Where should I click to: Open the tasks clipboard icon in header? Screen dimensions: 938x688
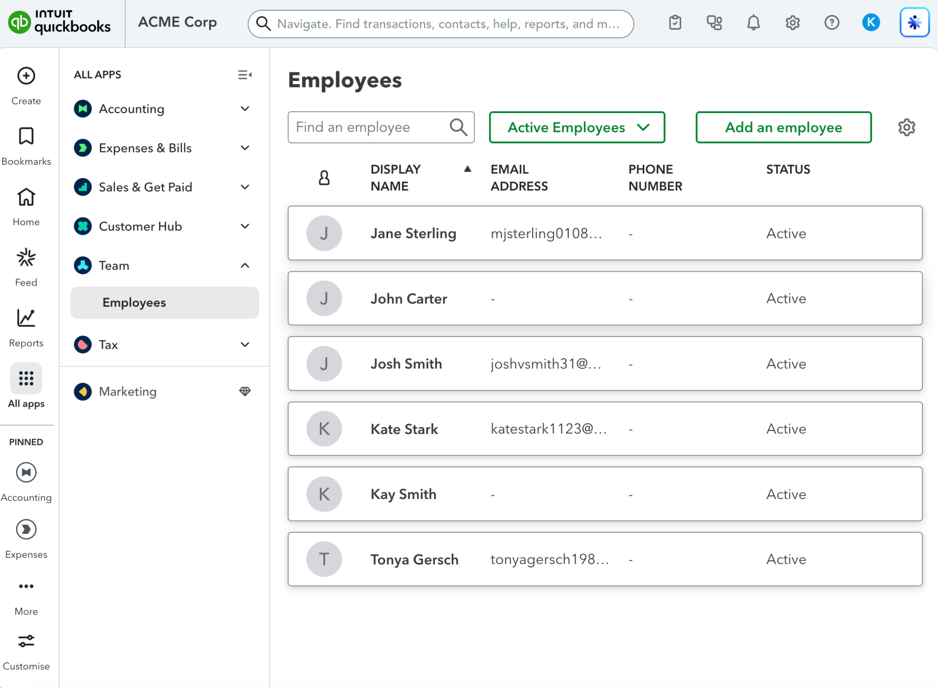coord(675,22)
